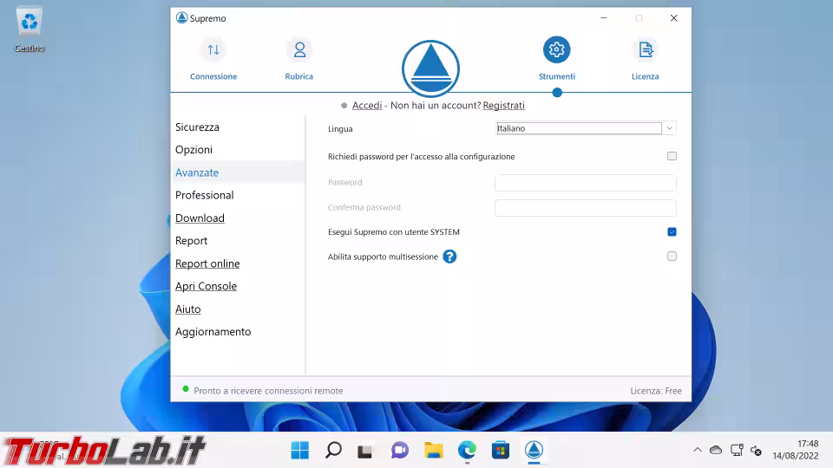
Task: Minimize the Supremo window
Action: click(x=604, y=18)
